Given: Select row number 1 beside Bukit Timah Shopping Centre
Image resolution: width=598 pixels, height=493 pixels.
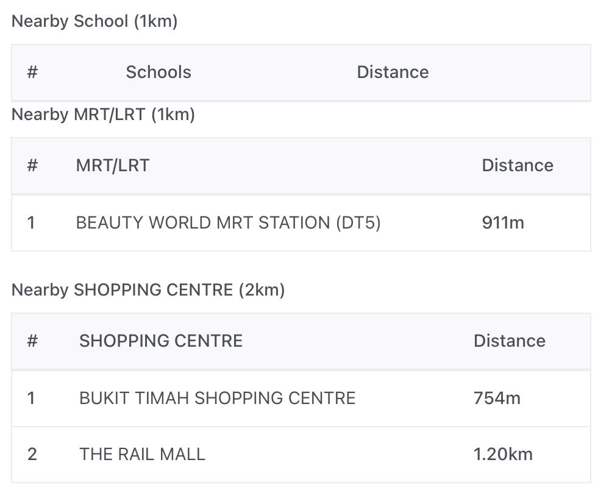Looking at the screenshot, I should coord(31,398).
